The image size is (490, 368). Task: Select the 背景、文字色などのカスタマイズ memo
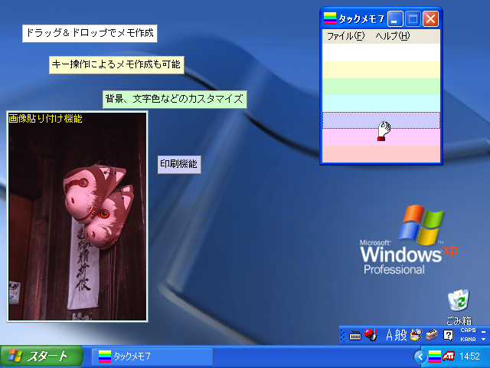175,100
